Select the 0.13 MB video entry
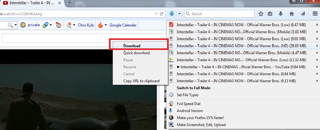The image size is (320, 130). click(x=244, y=81)
